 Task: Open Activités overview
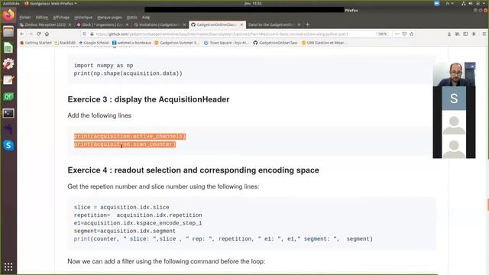point(11,3)
